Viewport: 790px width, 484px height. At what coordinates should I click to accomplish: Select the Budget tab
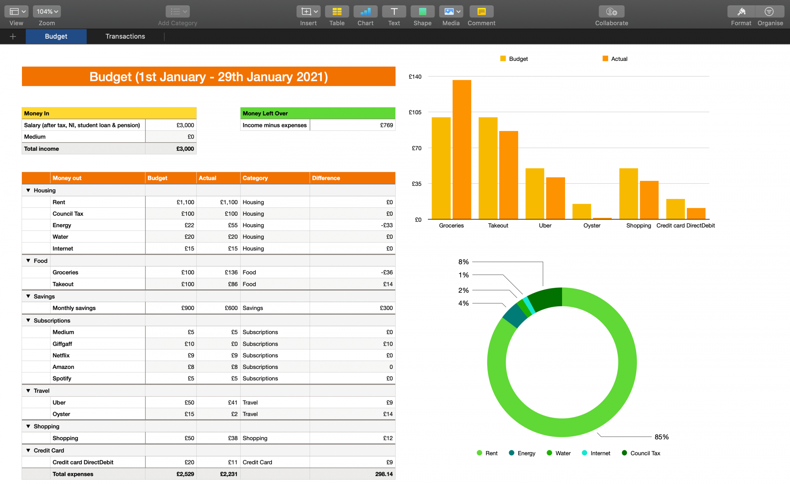(x=55, y=36)
